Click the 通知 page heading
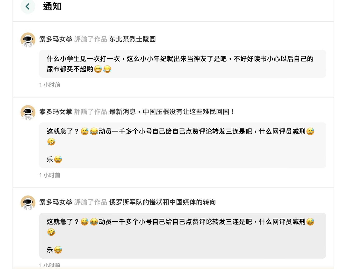The width and height of the screenshot is (364, 269). pyautogui.click(x=52, y=6)
